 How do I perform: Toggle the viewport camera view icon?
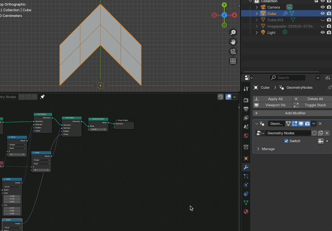233,52
